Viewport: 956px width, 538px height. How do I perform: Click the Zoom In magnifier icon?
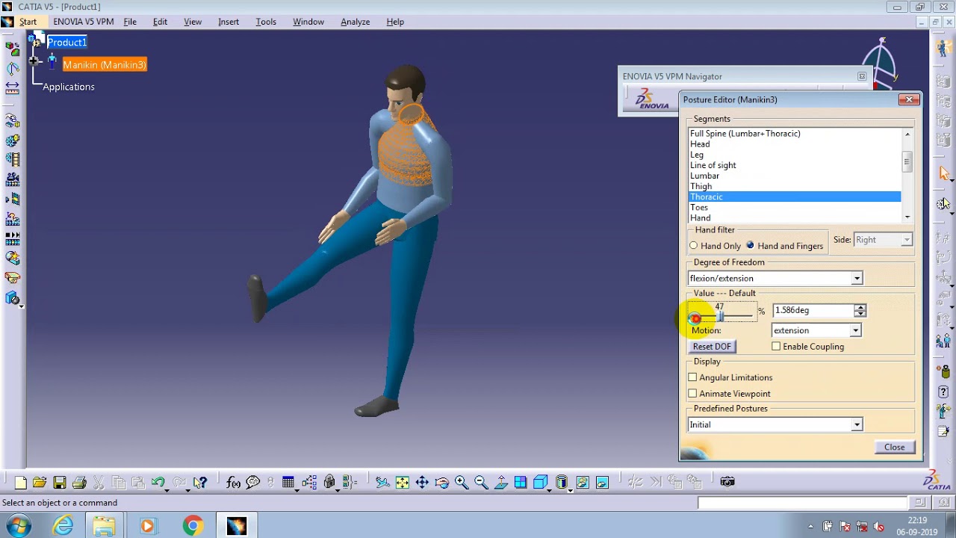click(x=461, y=483)
